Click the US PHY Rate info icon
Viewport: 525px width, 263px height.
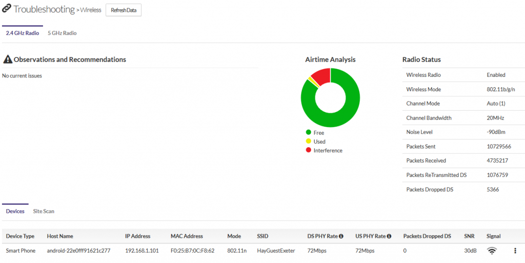389,236
